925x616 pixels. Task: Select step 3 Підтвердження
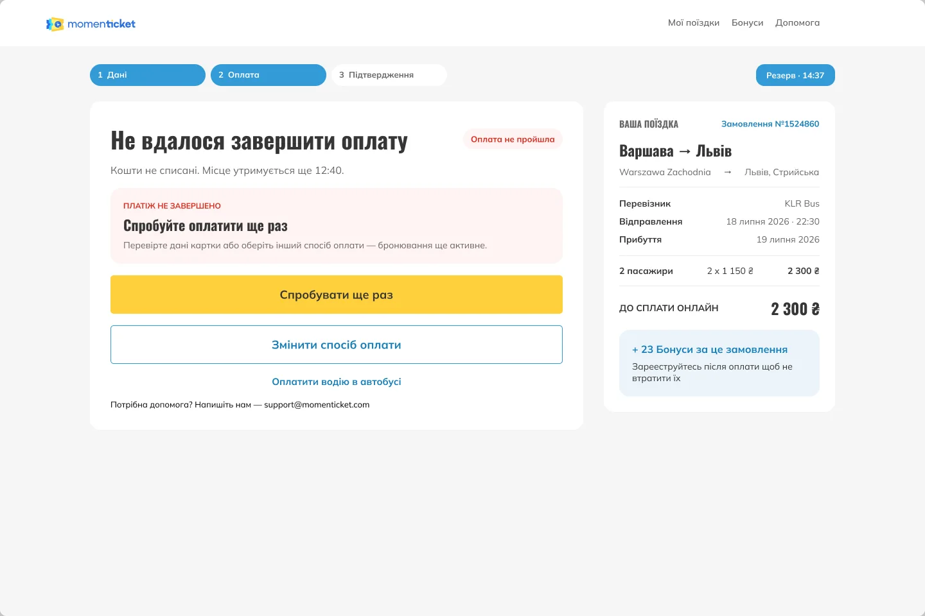[x=389, y=75]
